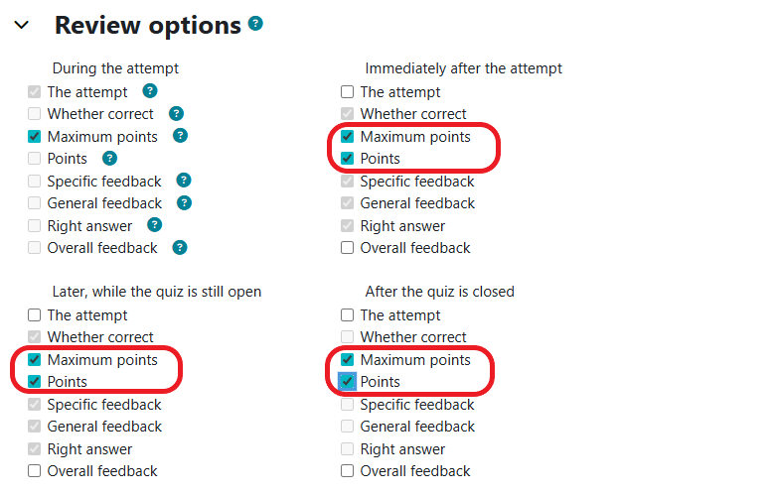Open help for Whether correct
772x495 pixels.
click(176, 113)
